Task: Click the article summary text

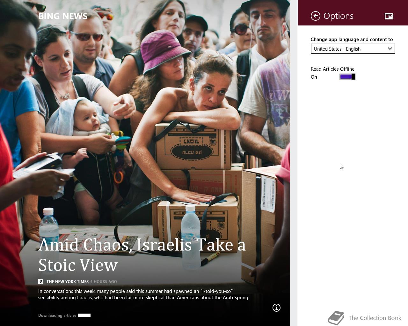Action: click(x=144, y=294)
